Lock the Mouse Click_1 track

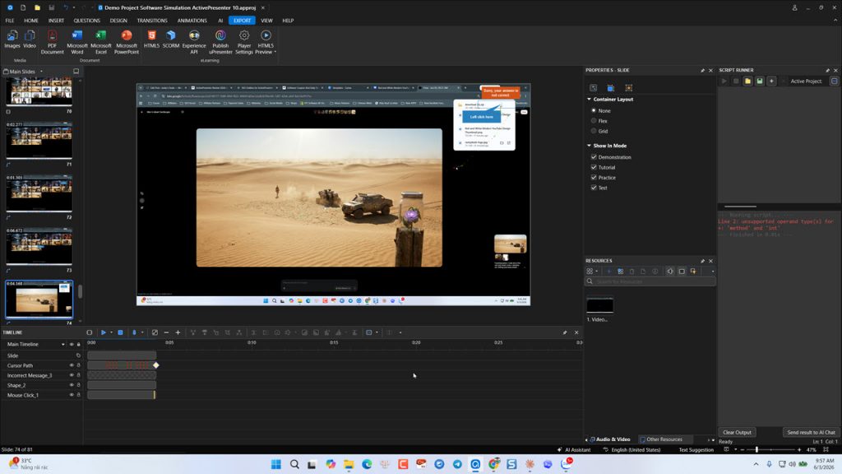pos(78,395)
